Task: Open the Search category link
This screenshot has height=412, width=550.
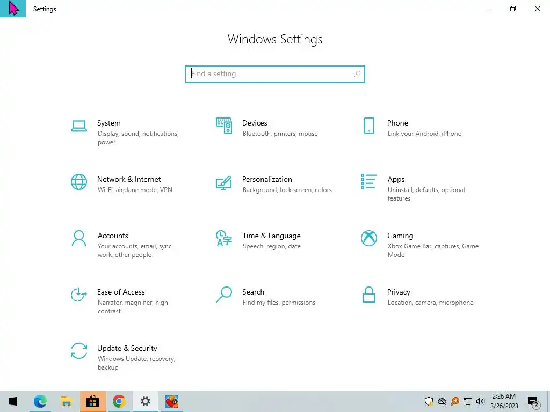Action: click(254, 292)
